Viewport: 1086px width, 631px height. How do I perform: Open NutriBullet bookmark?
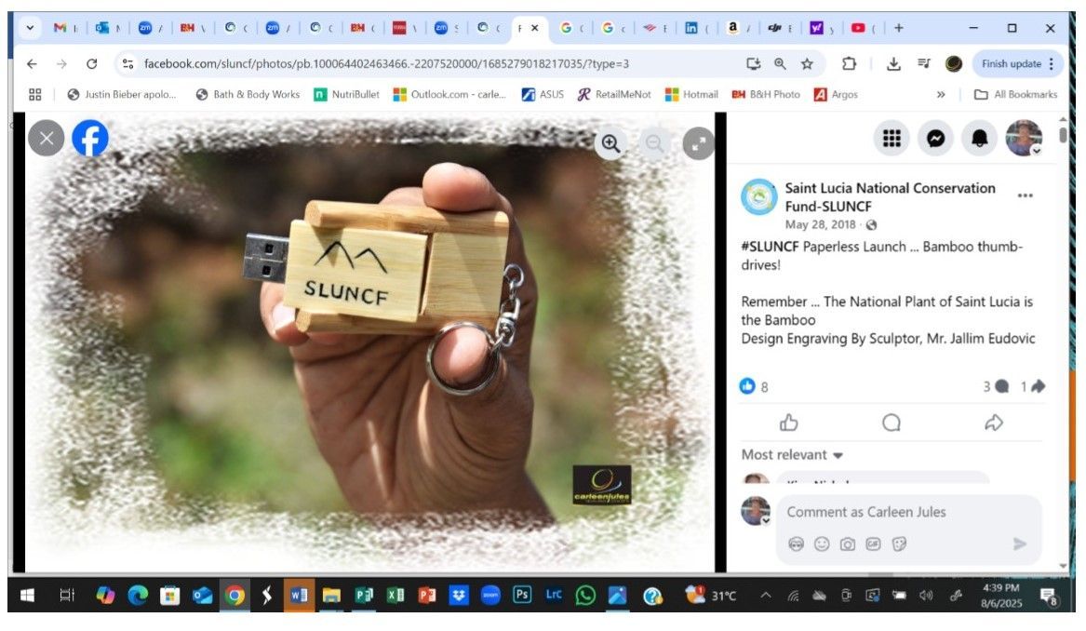tap(346, 94)
